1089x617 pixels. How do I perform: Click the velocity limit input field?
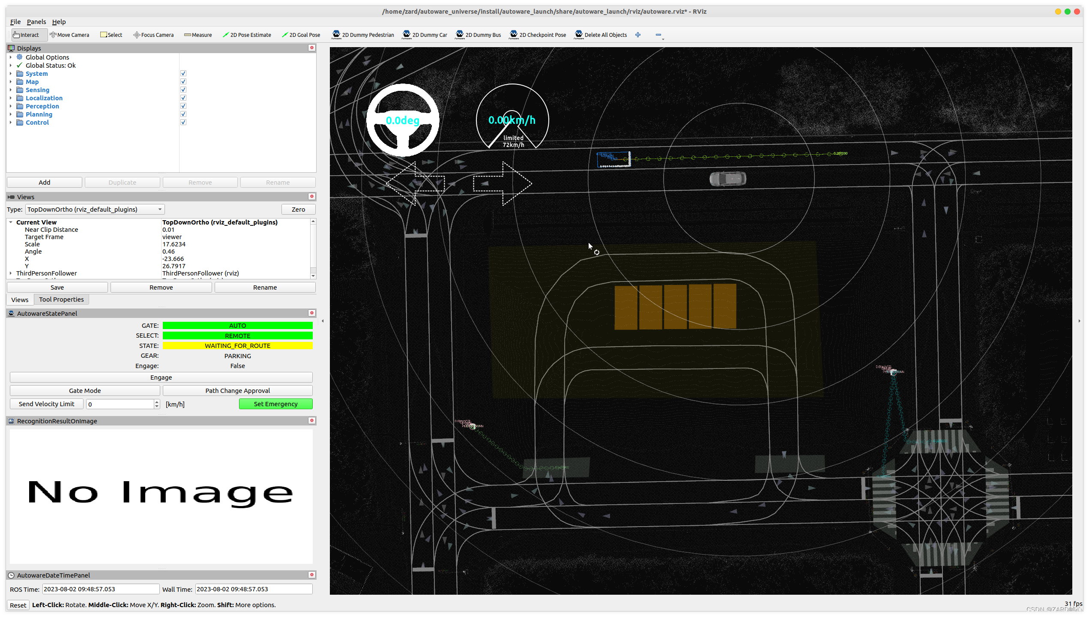click(x=120, y=404)
